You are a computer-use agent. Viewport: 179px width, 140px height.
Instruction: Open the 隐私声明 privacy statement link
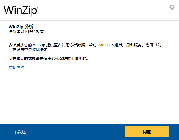(16, 67)
